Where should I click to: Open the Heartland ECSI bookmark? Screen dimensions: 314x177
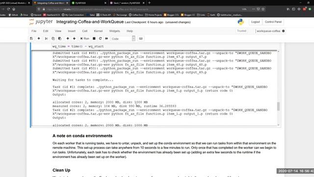point(52,15)
